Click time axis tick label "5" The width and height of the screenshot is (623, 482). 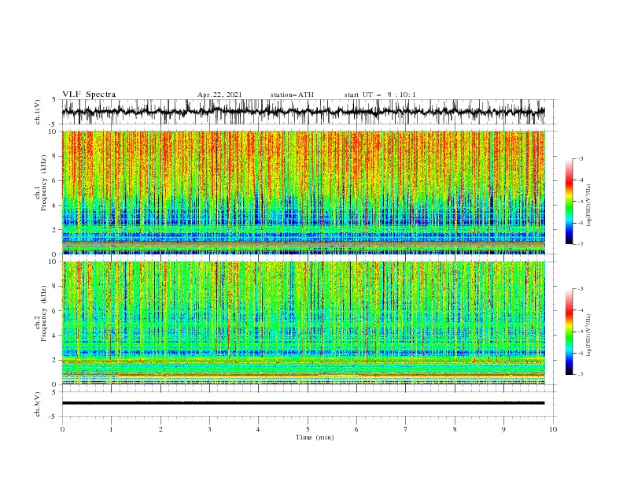308,429
